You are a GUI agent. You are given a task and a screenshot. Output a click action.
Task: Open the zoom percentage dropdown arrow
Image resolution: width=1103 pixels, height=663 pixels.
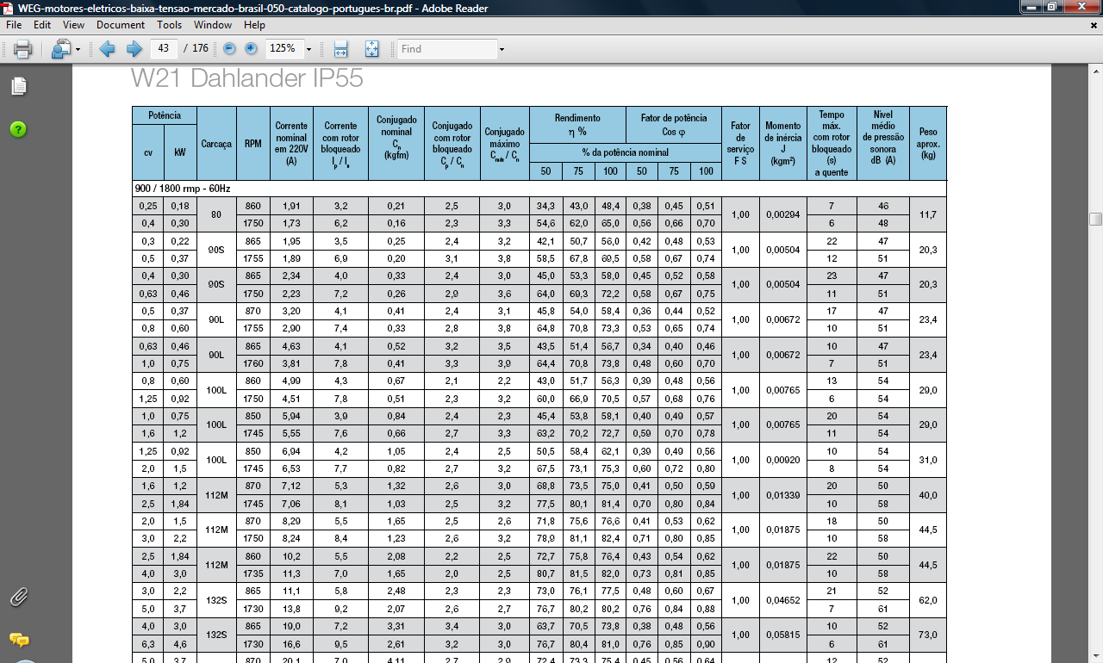(308, 50)
